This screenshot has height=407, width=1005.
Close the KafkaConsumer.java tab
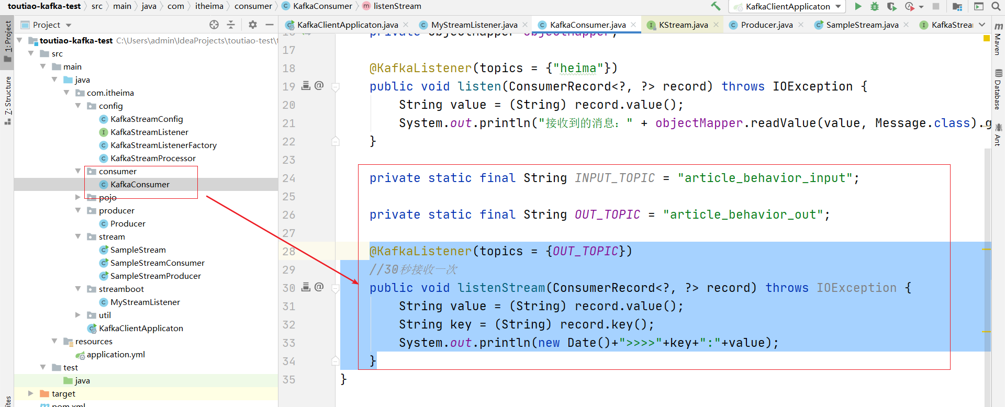click(633, 25)
